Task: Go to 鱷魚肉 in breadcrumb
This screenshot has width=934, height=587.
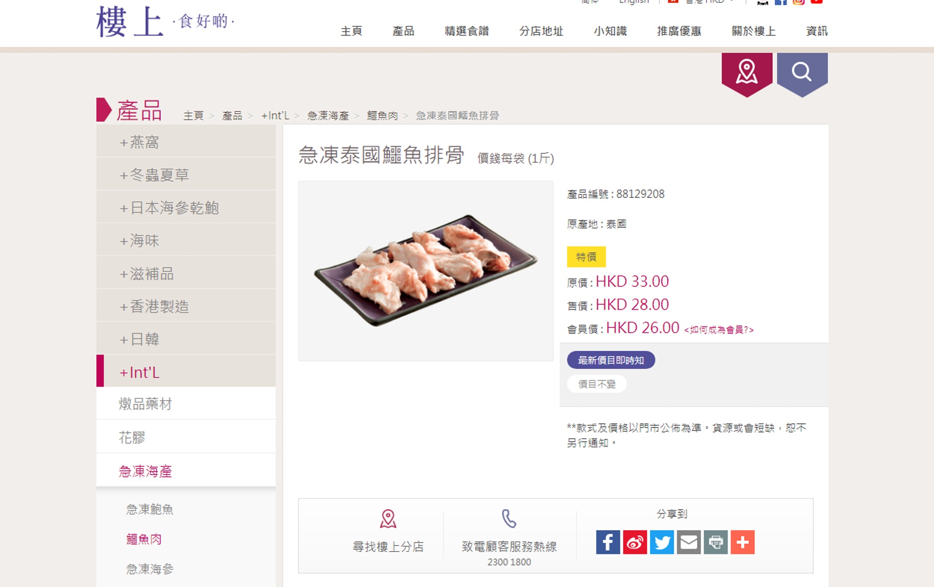Action: (x=383, y=116)
